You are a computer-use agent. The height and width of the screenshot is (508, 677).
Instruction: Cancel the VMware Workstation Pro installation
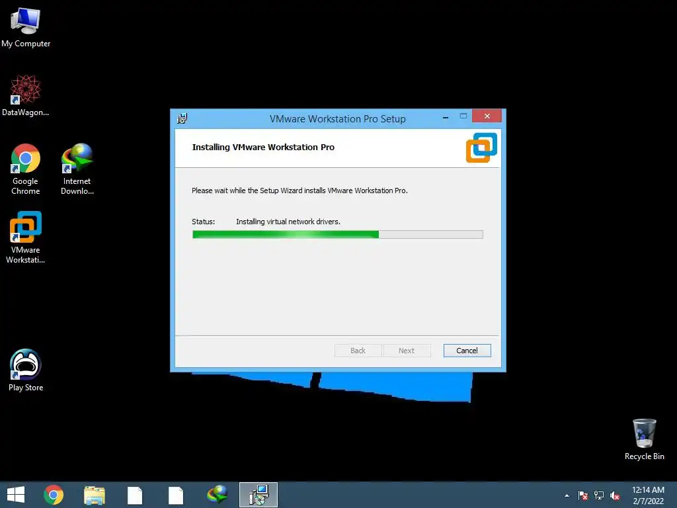click(x=467, y=351)
